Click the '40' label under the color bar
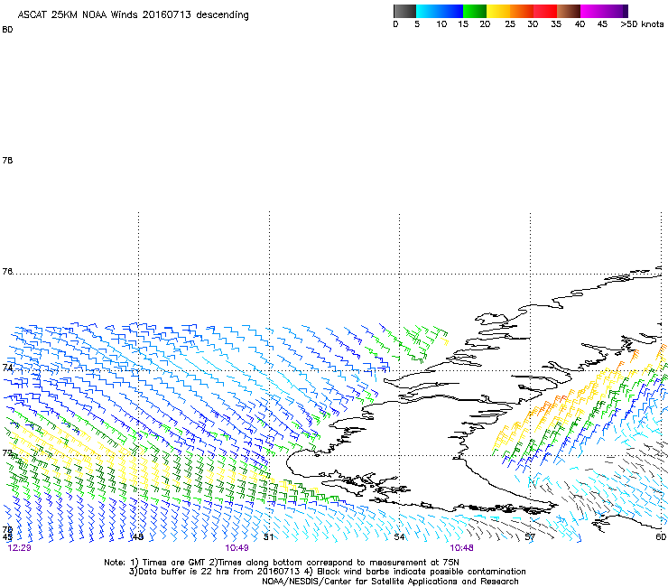The image size is (668, 587). (x=580, y=24)
